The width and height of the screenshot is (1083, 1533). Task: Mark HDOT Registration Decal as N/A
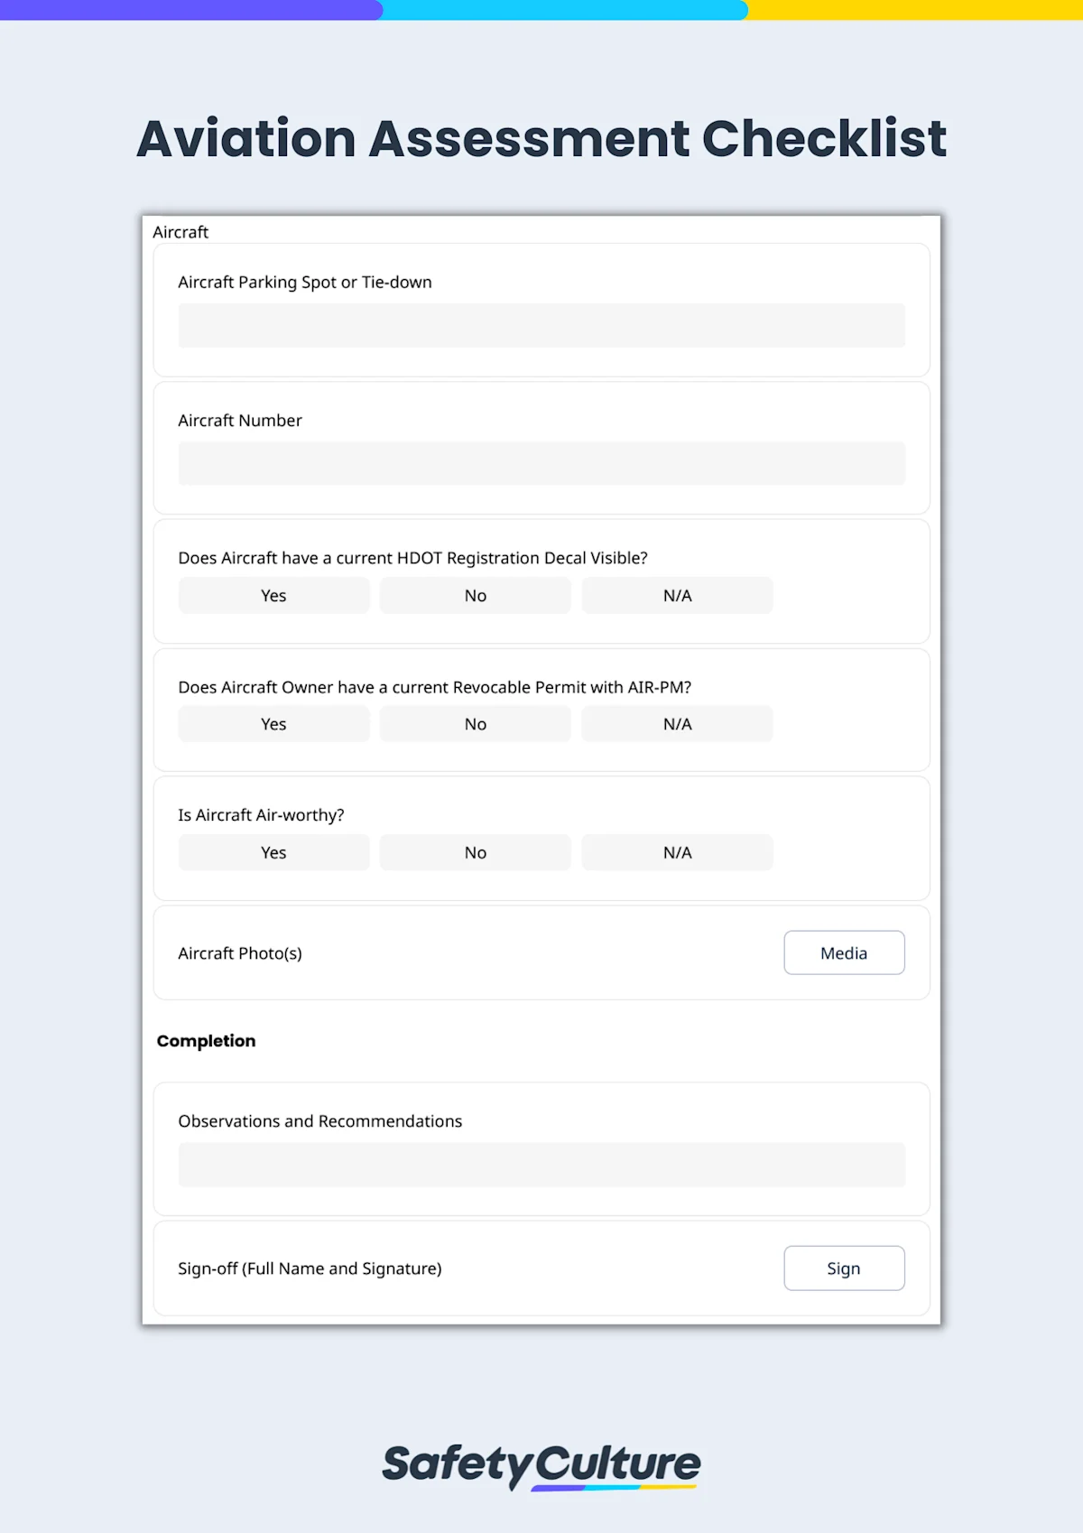[x=677, y=595]
